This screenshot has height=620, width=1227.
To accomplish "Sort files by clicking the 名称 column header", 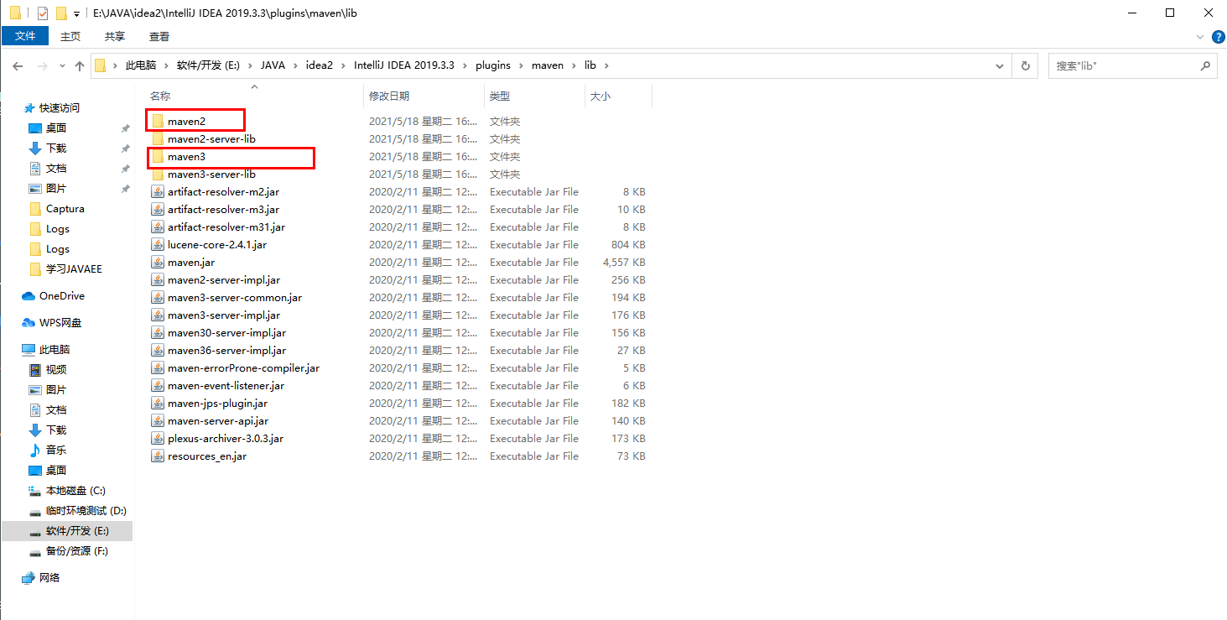I will (159, 96).
